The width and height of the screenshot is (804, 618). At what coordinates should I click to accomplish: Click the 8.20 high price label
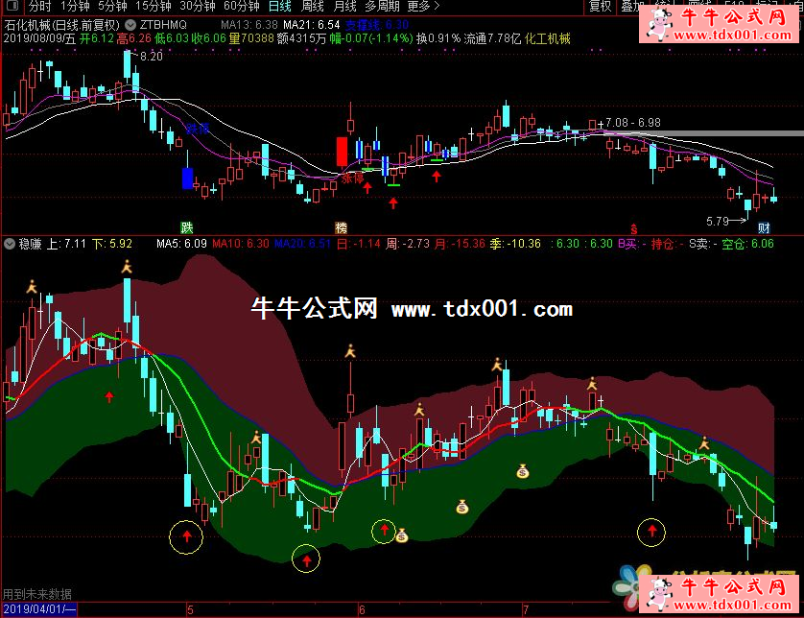point(152,57)
